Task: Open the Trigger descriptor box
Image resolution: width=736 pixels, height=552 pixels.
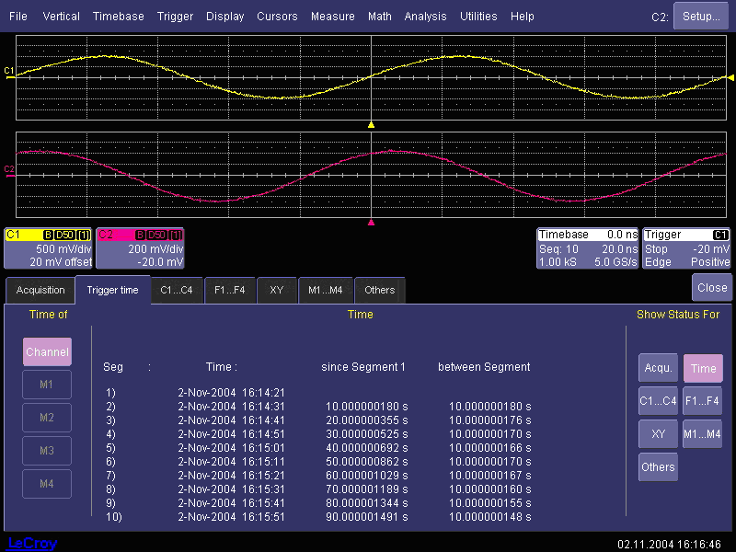Action: 686,248
